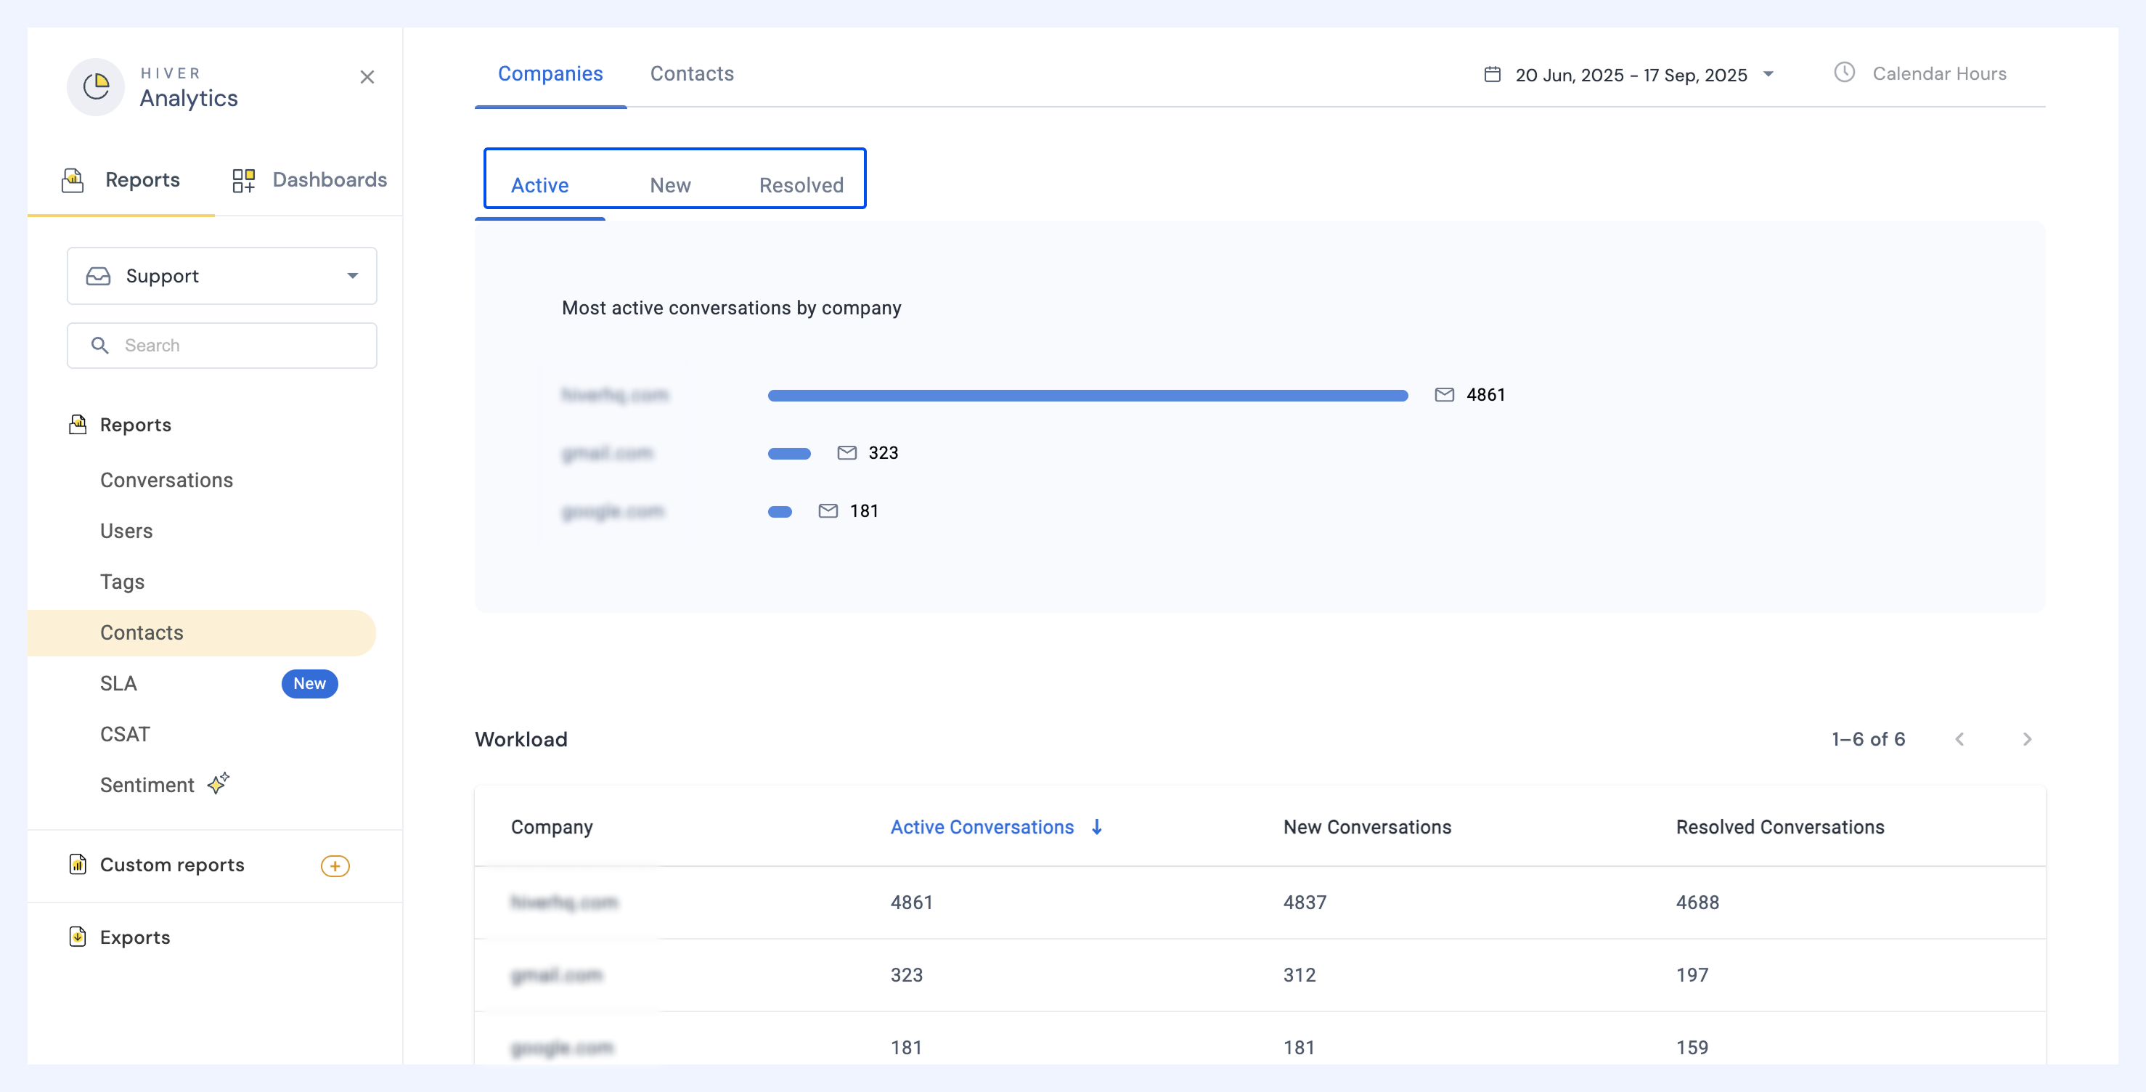Image resolution: width=2146 pixels, height=1092 pixels.
Task: Focus the Search reports field
Action: point(221,346)
